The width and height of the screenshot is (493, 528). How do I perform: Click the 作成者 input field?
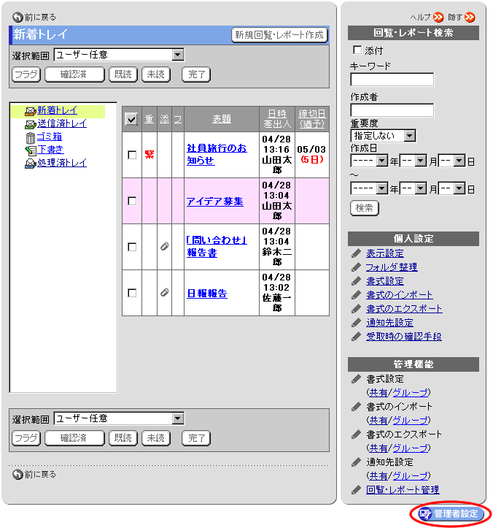tap(392, 110)
